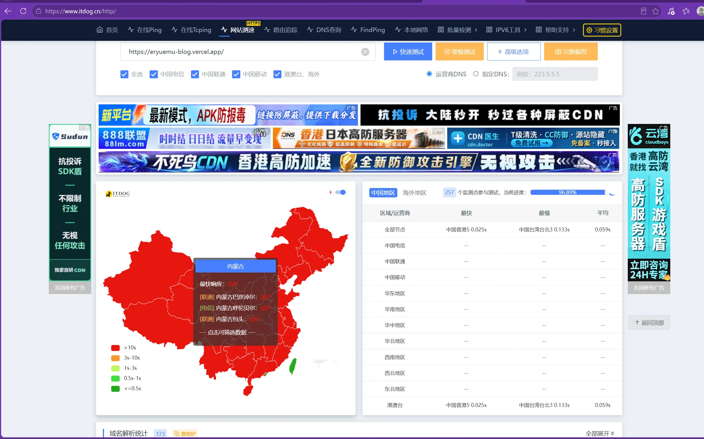704x439 pixels.
Task: Expand 帮助支持 menu chevron
Action: [573, 30]
